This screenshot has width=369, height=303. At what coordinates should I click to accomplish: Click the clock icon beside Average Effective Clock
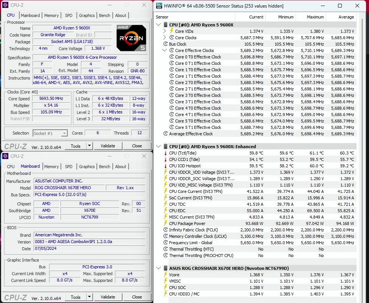click(x=166, y=134)
